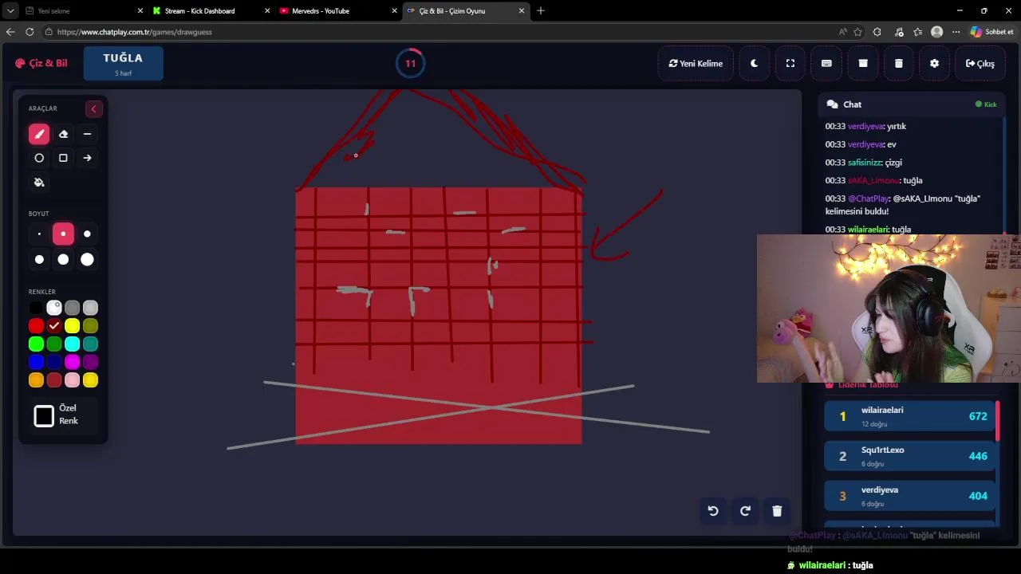Pick the yellow color swatch

tap(73, 326)
